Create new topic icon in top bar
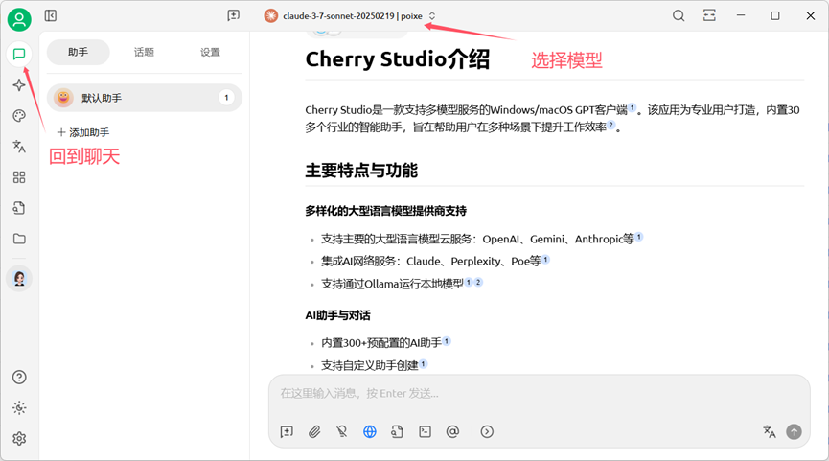 tap(233, 16)
